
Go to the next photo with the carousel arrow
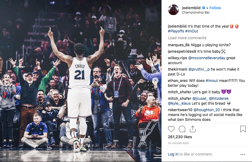pos(155,80)
